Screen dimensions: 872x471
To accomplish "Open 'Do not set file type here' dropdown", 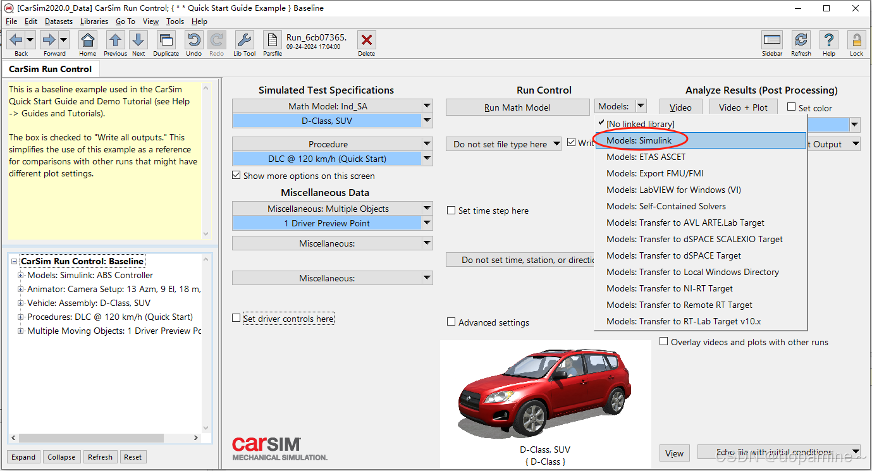I will click(x=503, y=144).
